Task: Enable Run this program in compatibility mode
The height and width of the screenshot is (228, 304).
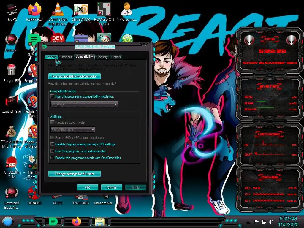Action: point(52,96)
